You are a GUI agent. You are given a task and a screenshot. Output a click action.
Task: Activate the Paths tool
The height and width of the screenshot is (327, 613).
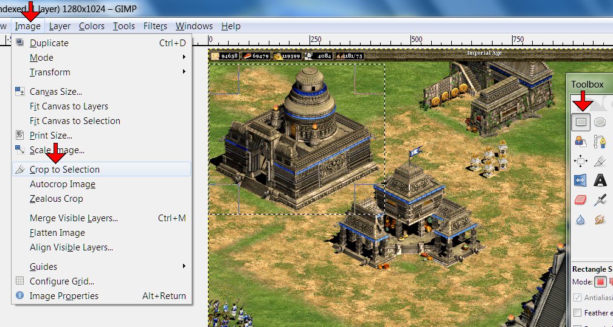coord(600,141)
